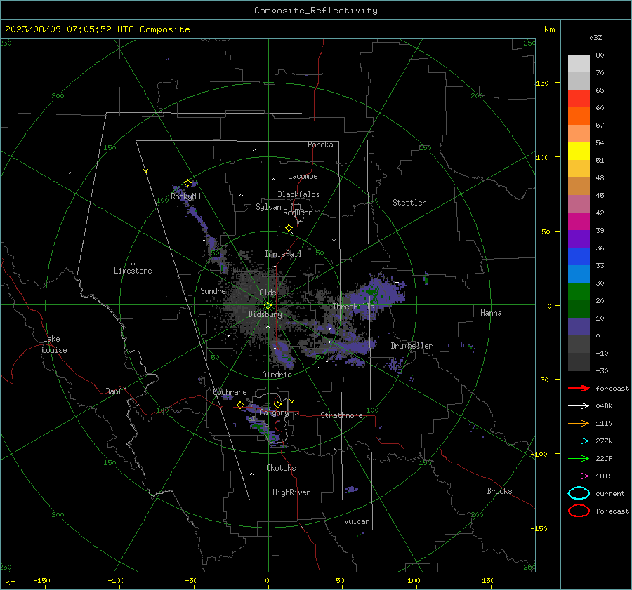Click the Vulcan town label
Image resolution: width=632 pixels, height=590 pixels.
357,521
